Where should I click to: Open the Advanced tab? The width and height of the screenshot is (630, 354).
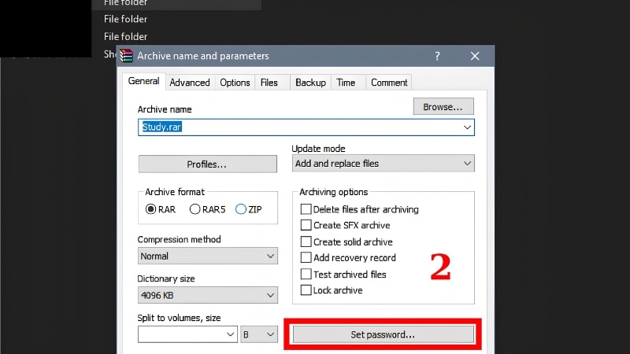(x=190, y=83)
